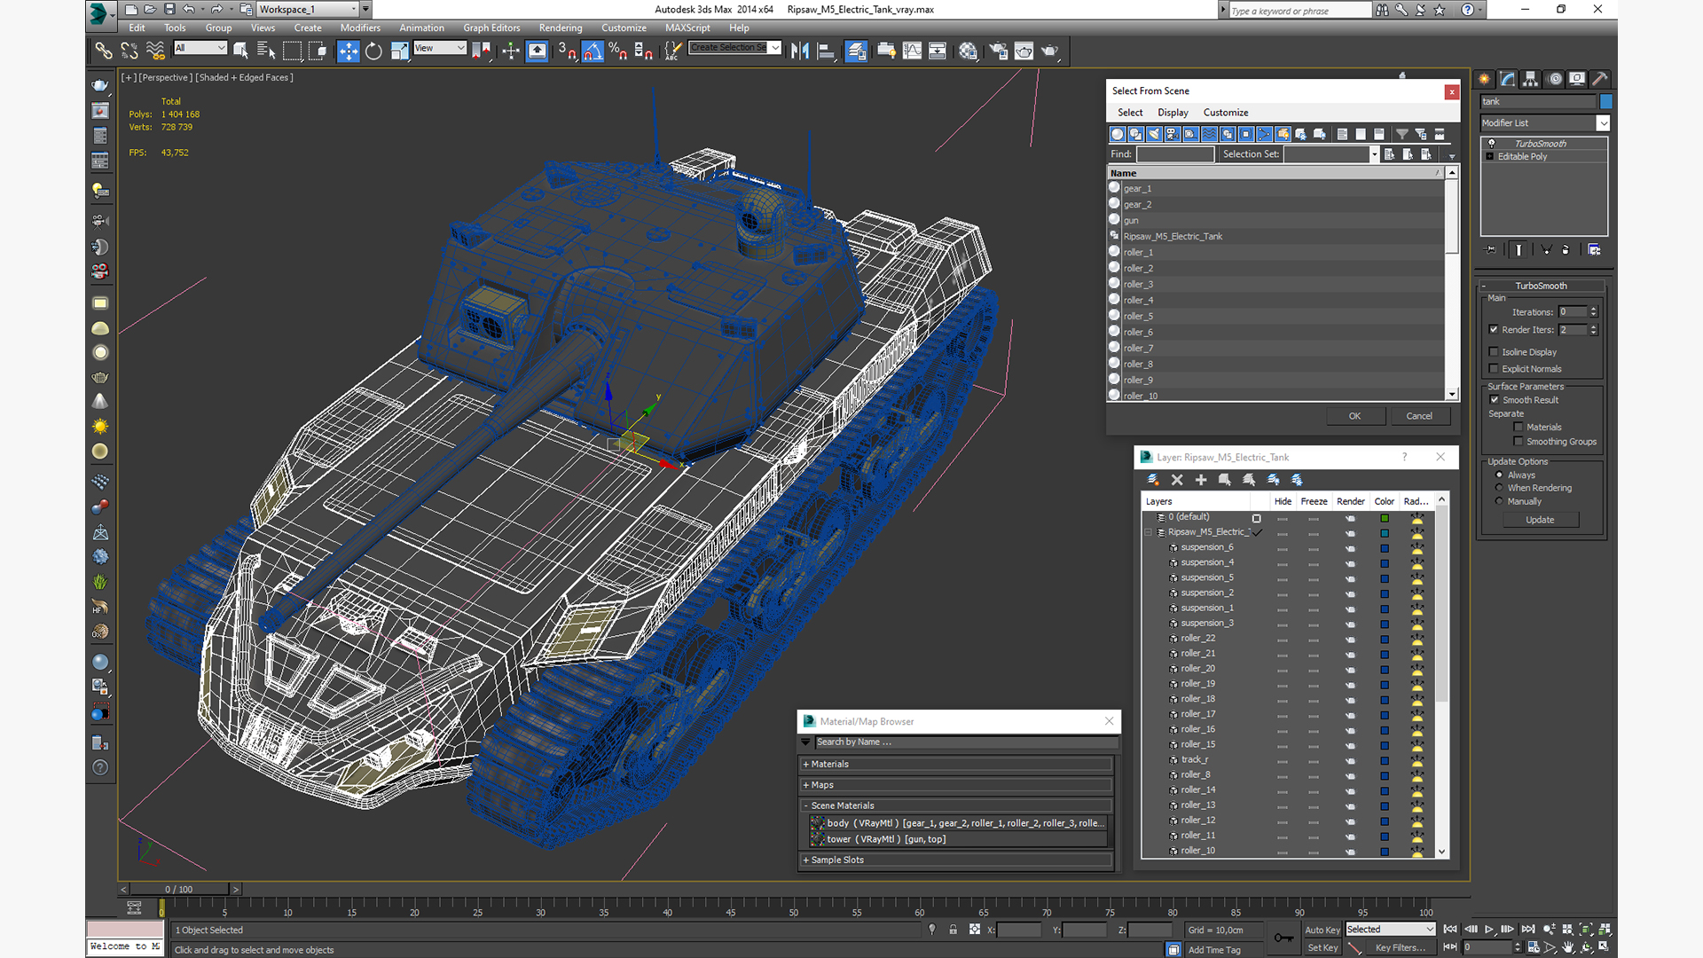Image resolution: width=1703 pixels, height=958 pixels.
Task: Click color swatch of suspension_6 layer
Action: click(x=1384, y=548)
